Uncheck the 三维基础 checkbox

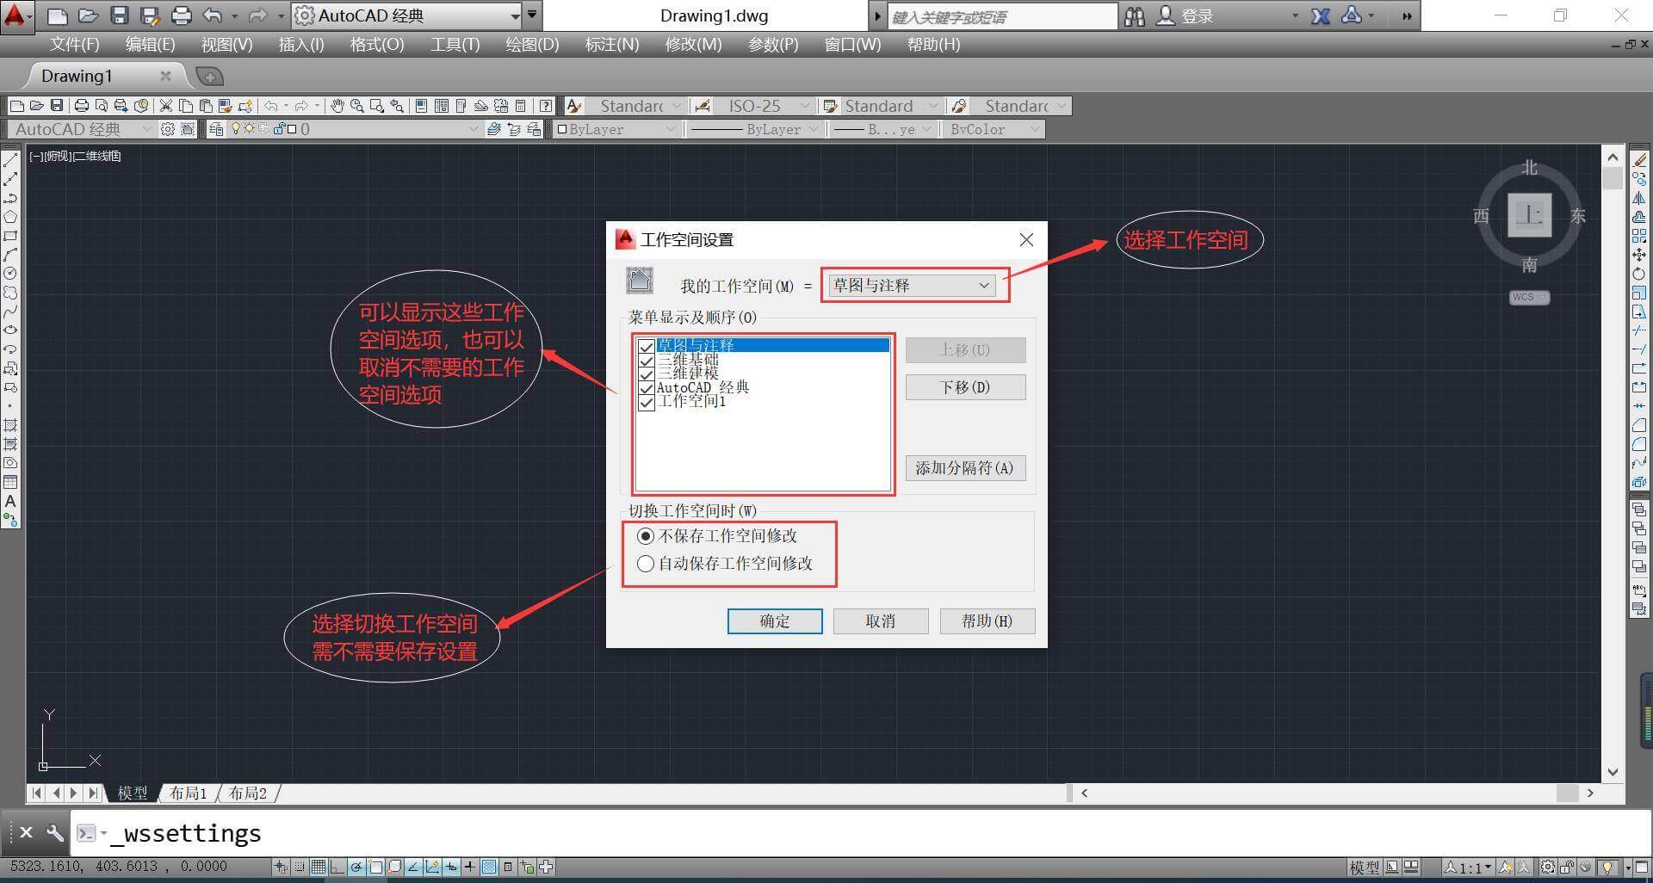tap(647, 360)
